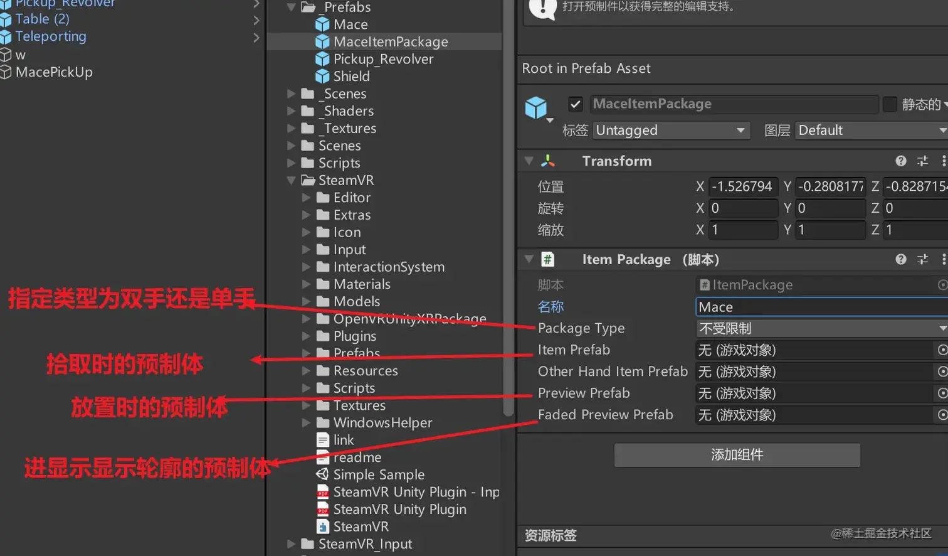
Task: Select the Materials folder
Action: click(362, 284)
